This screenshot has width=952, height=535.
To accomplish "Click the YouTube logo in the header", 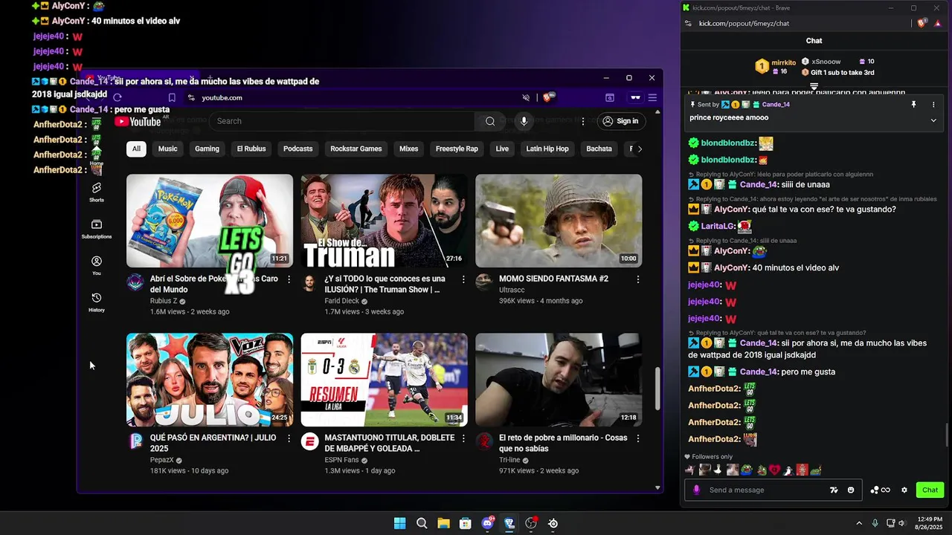I will [137, 121].
